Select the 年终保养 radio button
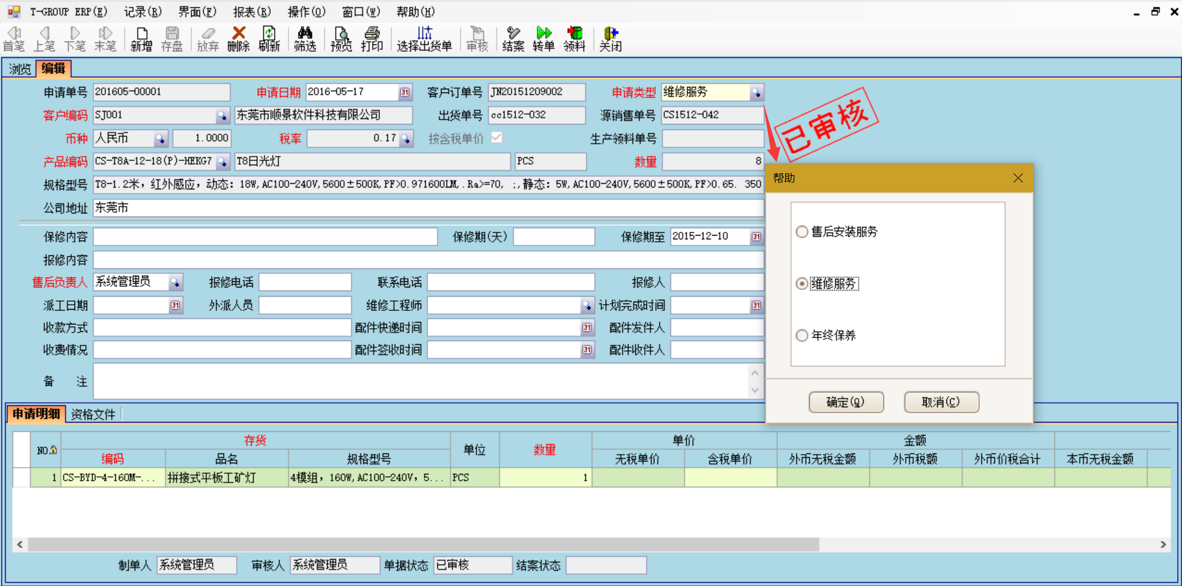The width and height of the screenshot is (1182, 586). pos(801,335)
